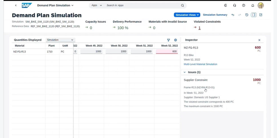The image size is (277, 138).
Task: Click the Week 52, 2022 column header
Action: tap(169, 46)
